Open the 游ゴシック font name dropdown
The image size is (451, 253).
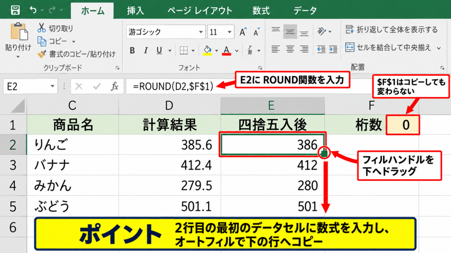tap(202, 32)
